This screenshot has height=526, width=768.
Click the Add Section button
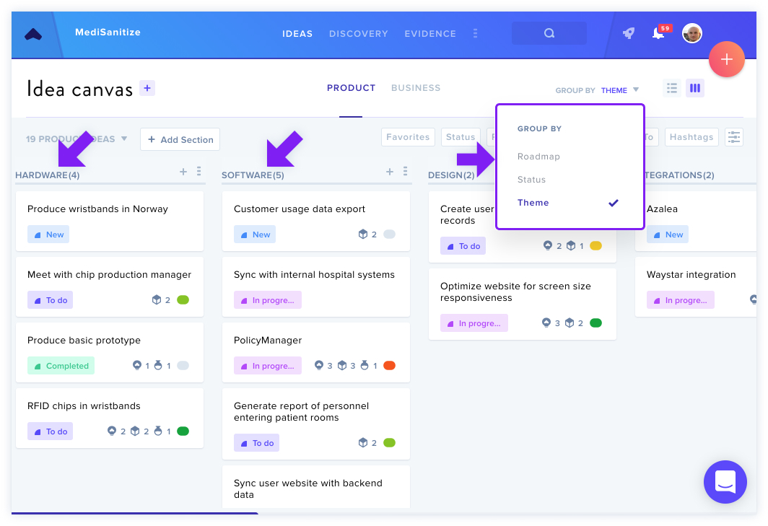[x=180, y=139]
